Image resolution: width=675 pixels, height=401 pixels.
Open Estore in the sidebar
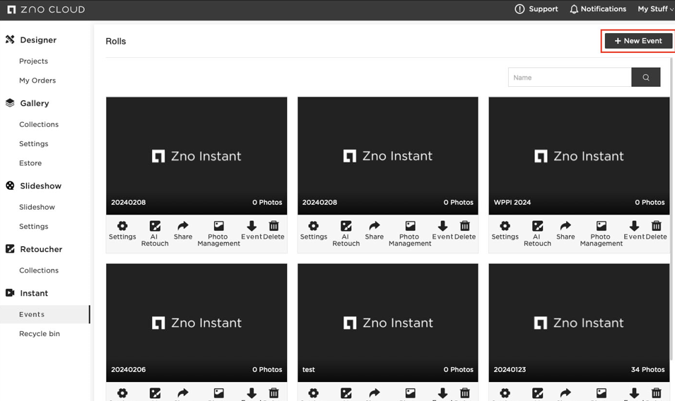point(30,163)
